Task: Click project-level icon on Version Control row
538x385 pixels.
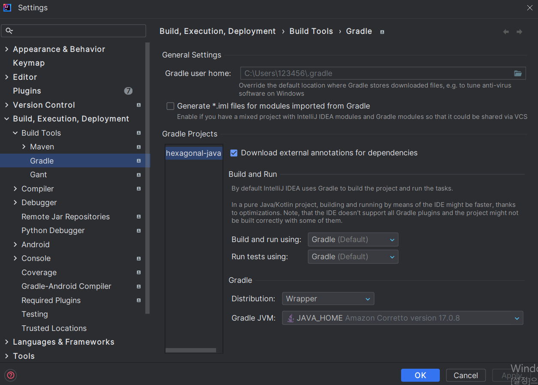Action: [x=138, y=105]
